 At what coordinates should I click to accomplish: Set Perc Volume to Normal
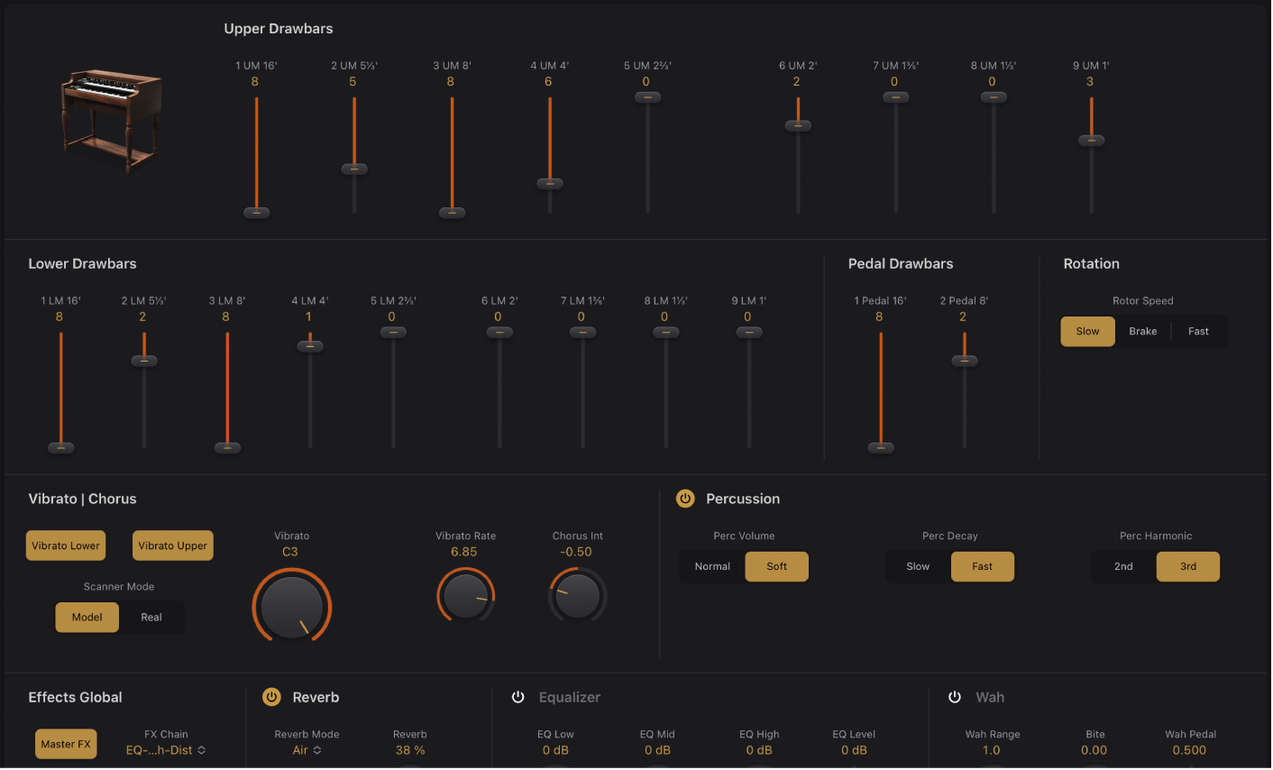(712, 566)
